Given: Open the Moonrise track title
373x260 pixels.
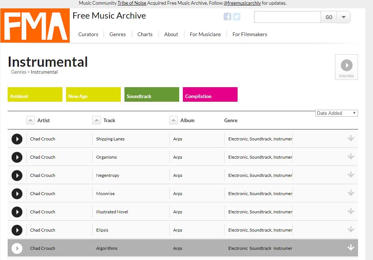Looking at the screenshot, I should click(105, 194).
